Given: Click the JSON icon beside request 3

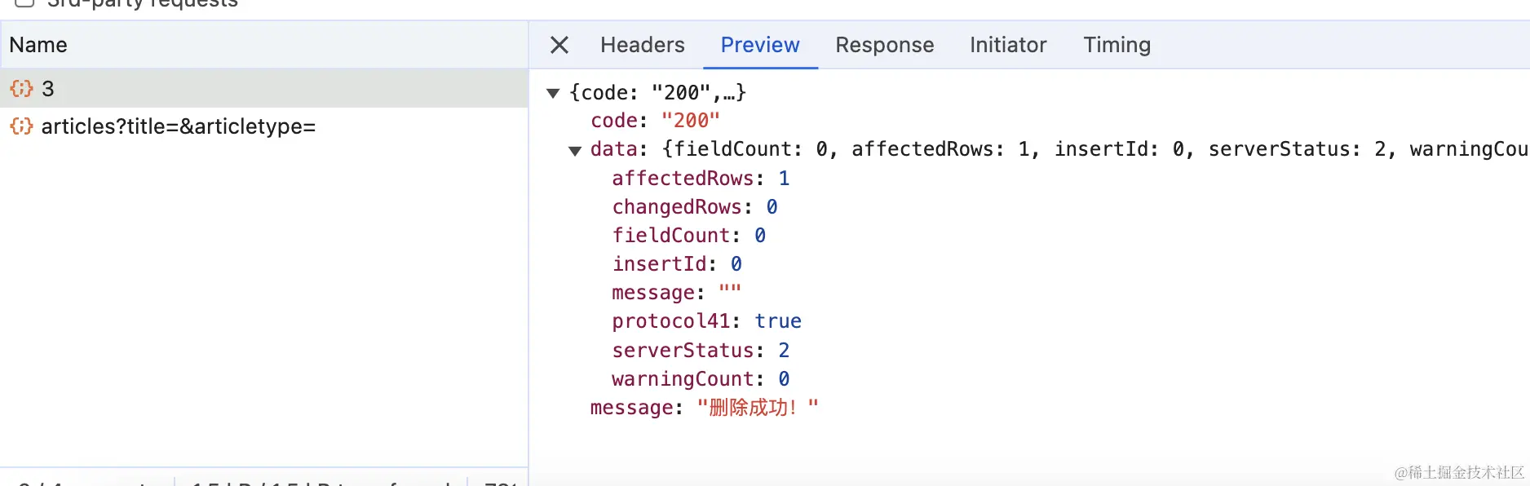Looking at the screenshot, I should pos(21,88).
